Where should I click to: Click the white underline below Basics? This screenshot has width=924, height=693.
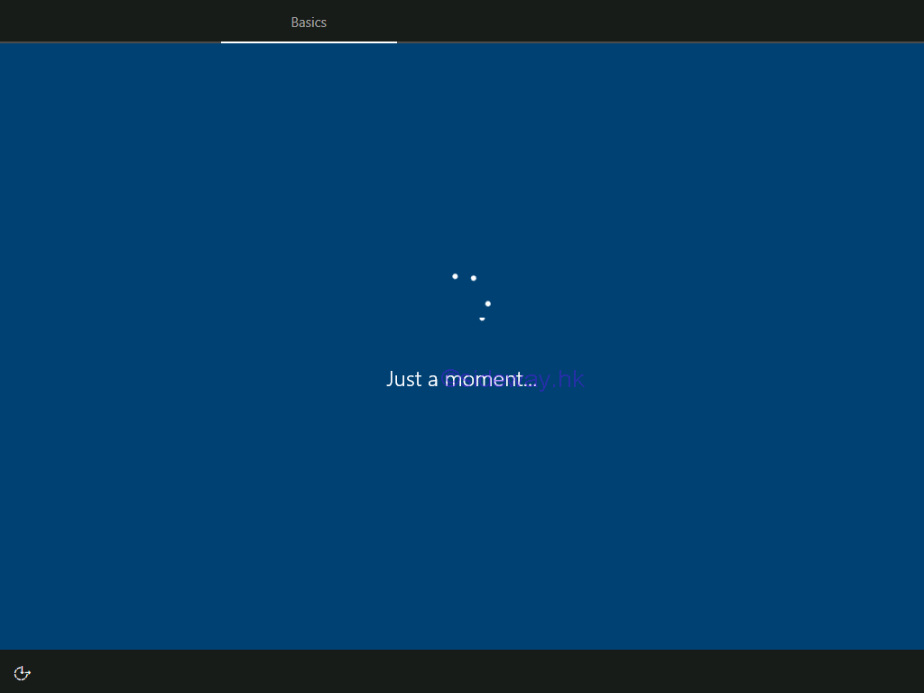pos(309,42)
